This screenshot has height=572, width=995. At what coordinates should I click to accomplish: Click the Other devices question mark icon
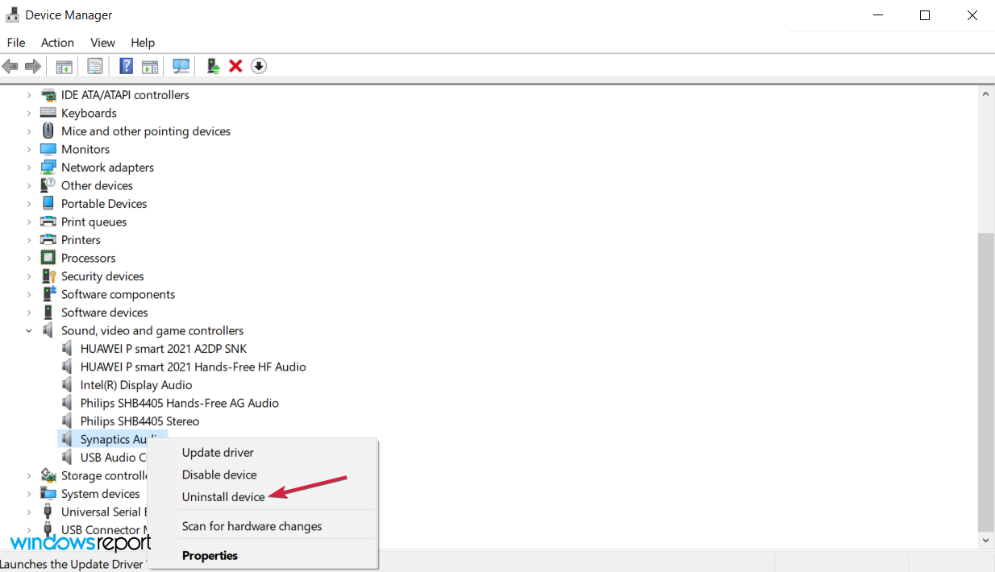[x=48, y=185]
